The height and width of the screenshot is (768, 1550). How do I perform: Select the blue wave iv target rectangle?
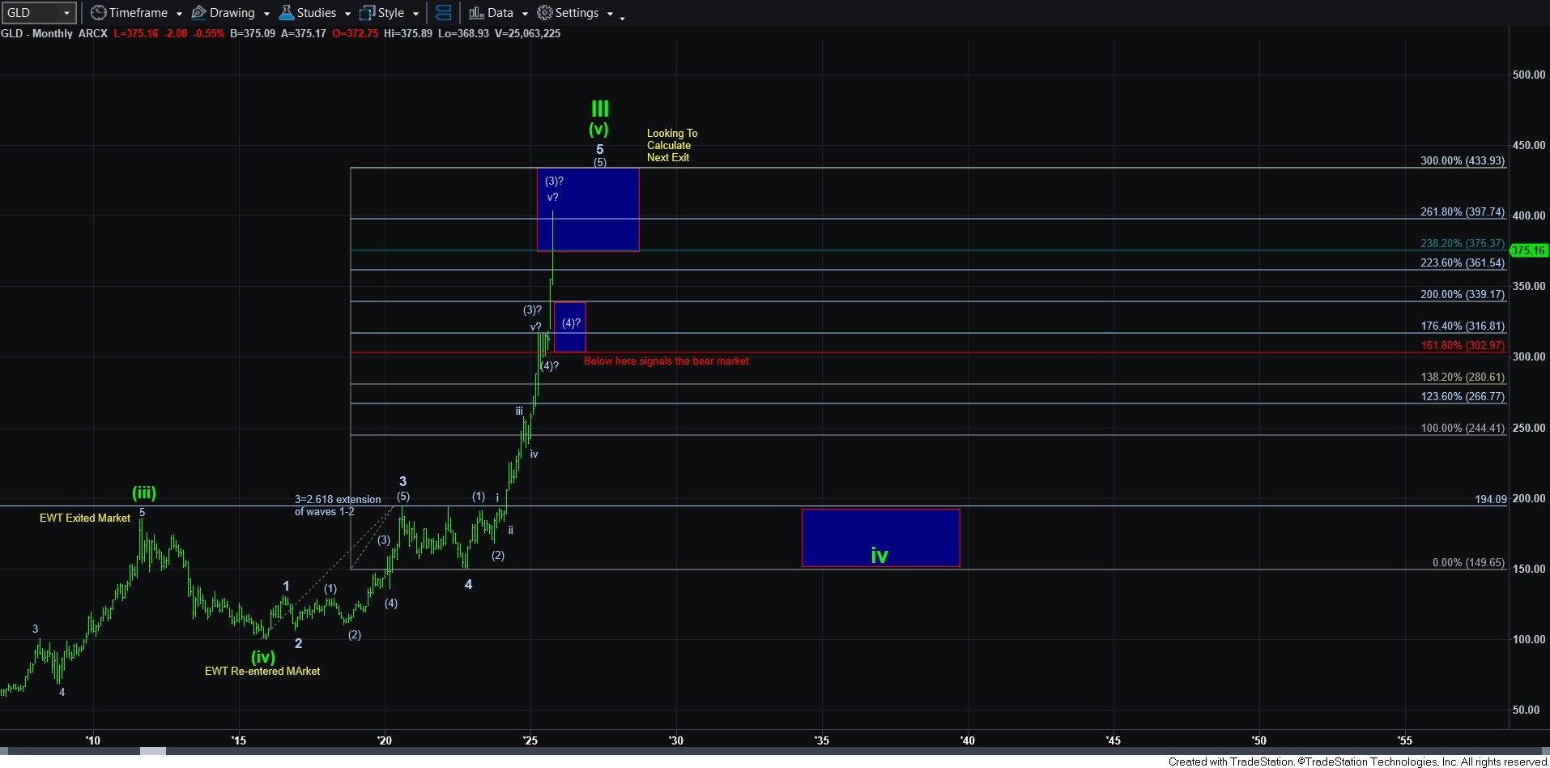880,537
